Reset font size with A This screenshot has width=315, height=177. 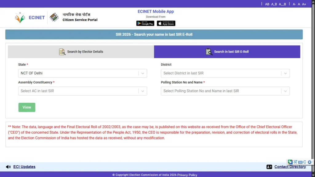click(299, 4)
